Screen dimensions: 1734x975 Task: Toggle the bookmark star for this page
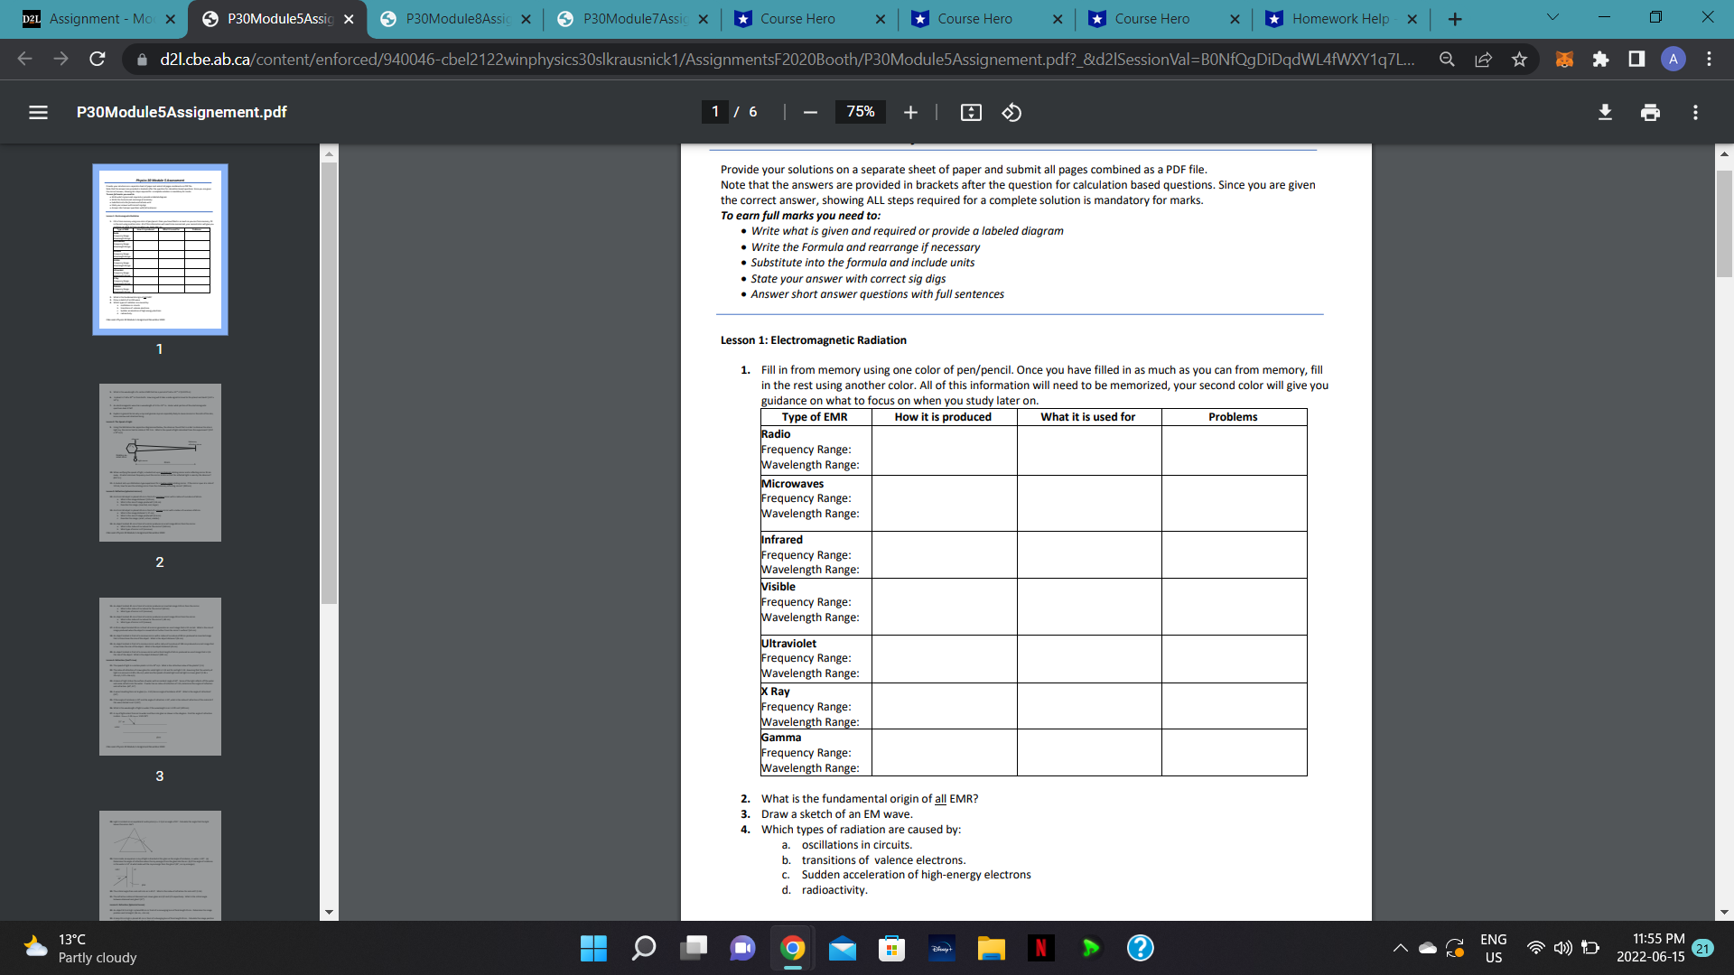click(x=1519, y=59)
